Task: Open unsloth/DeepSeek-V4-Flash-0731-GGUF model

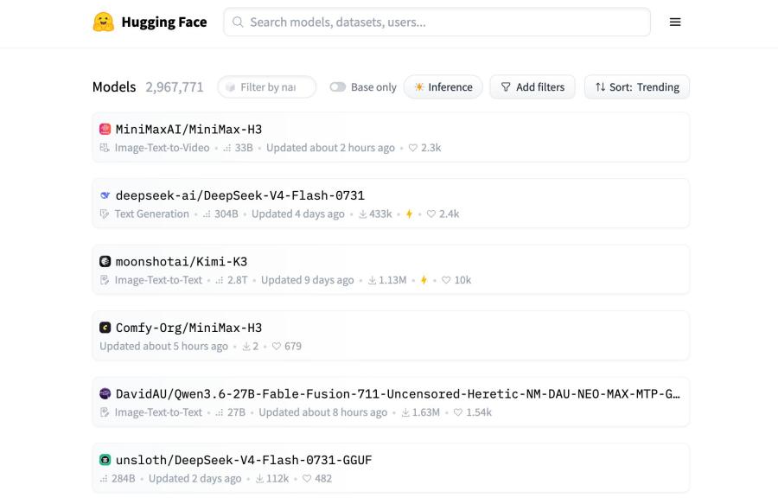Action: click(244, 460)
